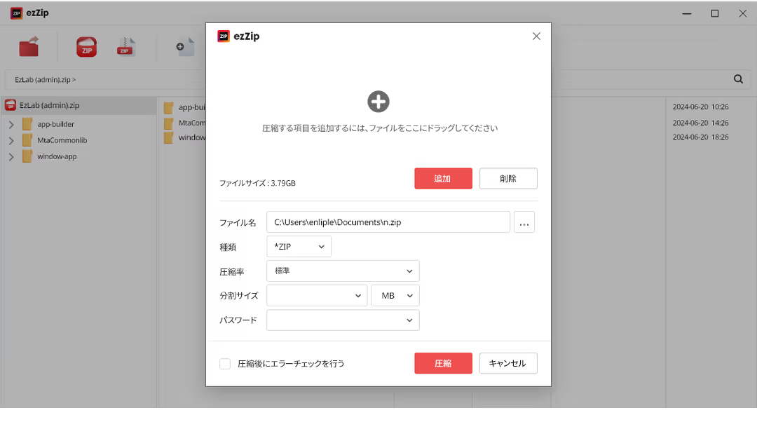Image resolution: width=757 pixels, height=422 pixels.
Task: Open the password dropdown field
Action: click(343, 320)
